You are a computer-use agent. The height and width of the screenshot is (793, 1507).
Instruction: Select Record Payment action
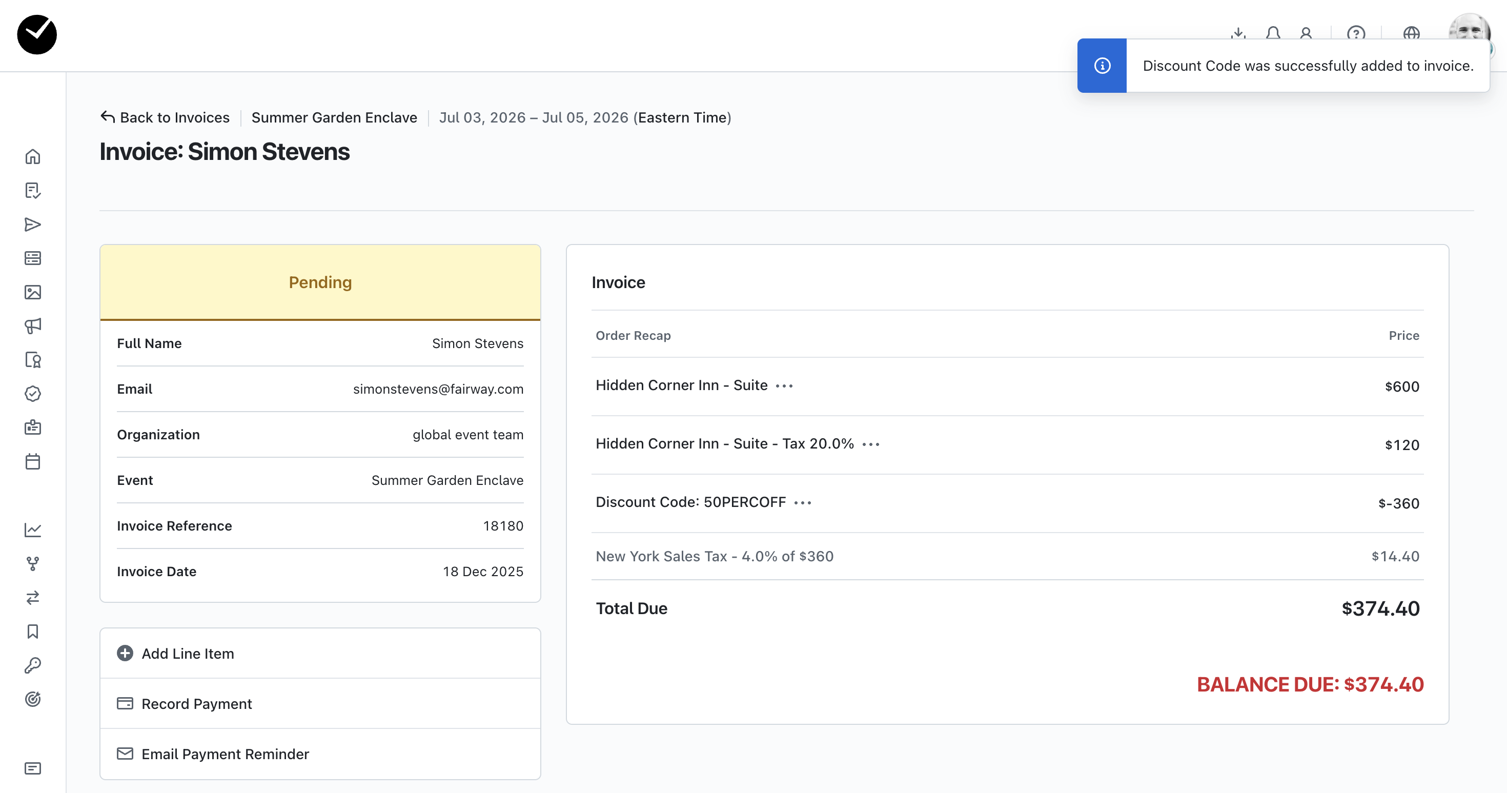[196, 703]
